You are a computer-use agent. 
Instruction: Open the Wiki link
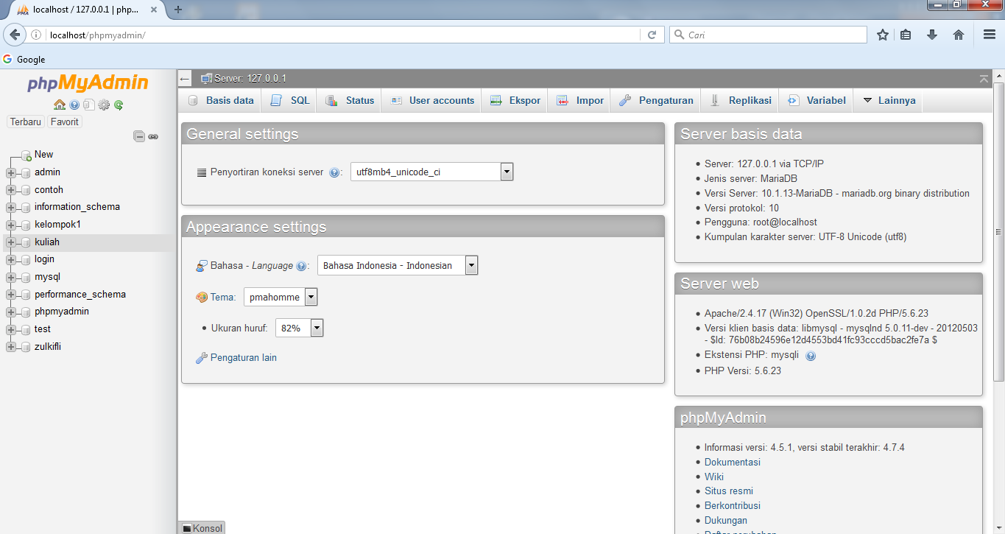point(714,477)
